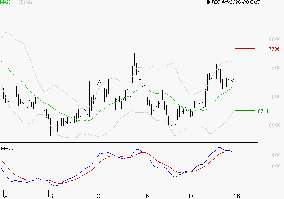Click the N month marker on time axis
Screen dimensions: 284x199
click(148, 196)
